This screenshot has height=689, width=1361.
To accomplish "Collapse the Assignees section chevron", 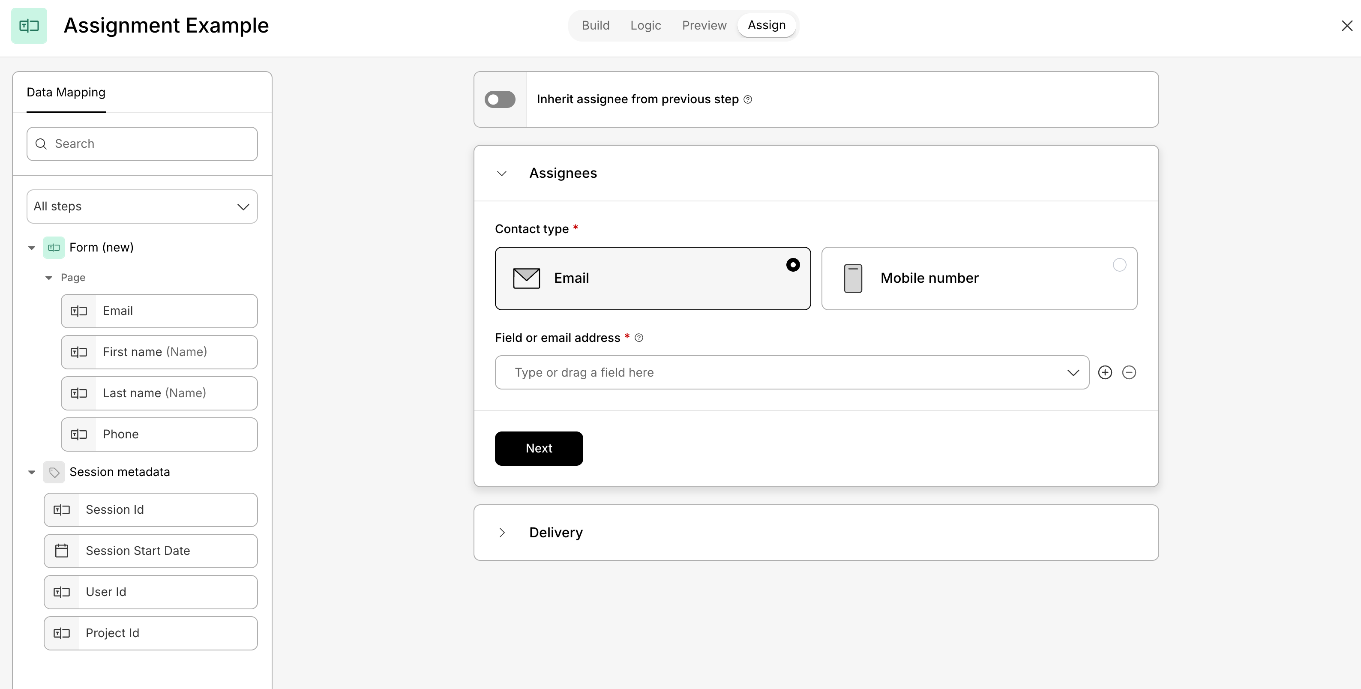I will tap(502, 173).
